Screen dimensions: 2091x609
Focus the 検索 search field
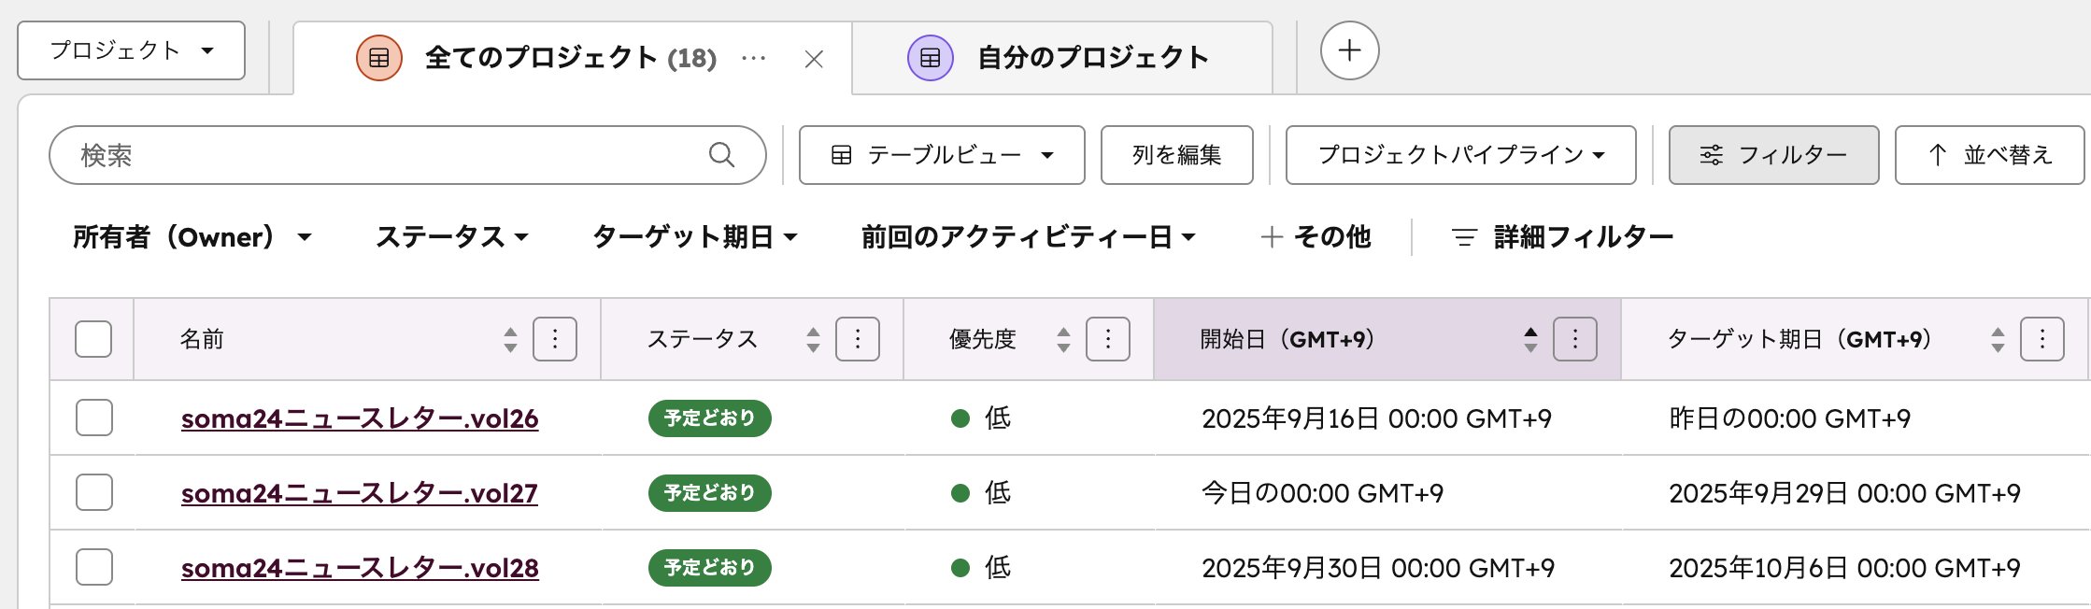pos(407,155)
